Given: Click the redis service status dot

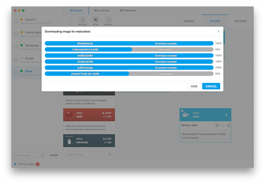Looking at the screenshot, I should (182, 111).
